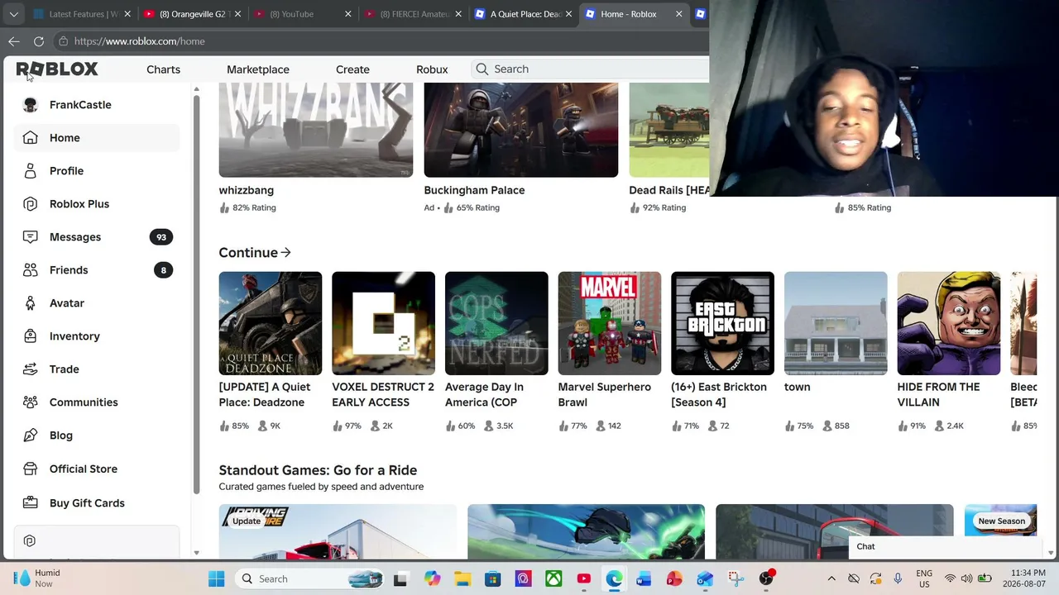Click the Windows taskbar Search box
This screenshot has height=595, width=1059.
[308, 578]
